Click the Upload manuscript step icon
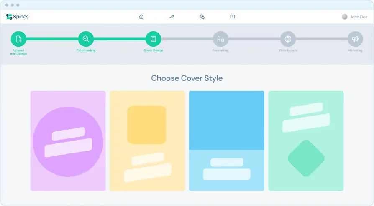The width and height of the screenshot is (374, 206). (18, 39)
